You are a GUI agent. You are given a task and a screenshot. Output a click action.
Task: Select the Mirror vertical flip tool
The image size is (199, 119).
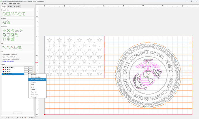click(21, 30)
